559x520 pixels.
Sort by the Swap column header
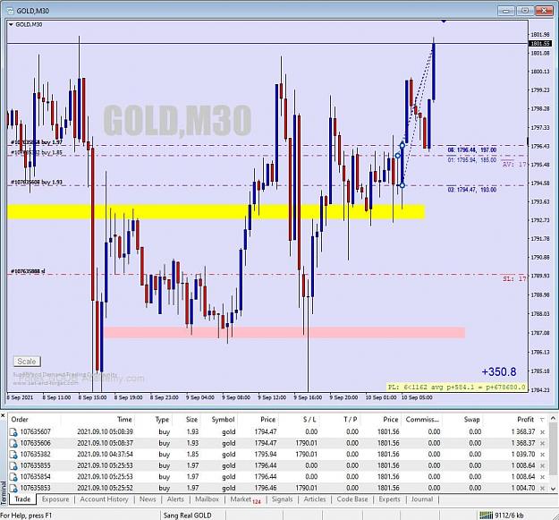pyautogui.click(x=471, y=420)
